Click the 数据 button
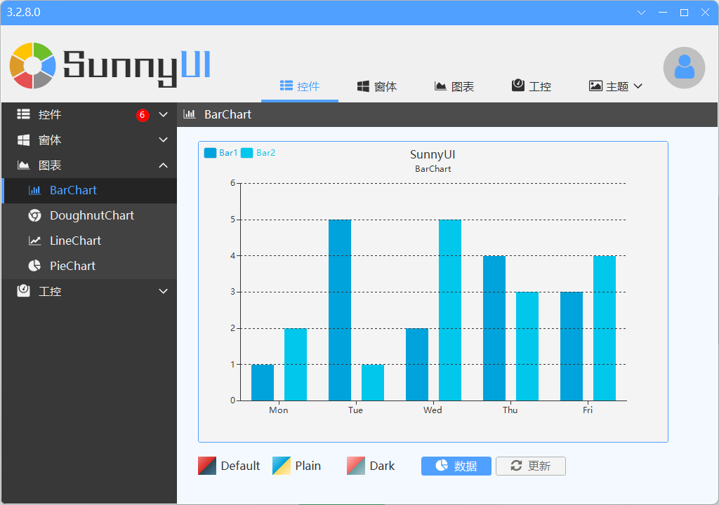The height and width of the screenshot is (505, 719). tap(456, 466)
